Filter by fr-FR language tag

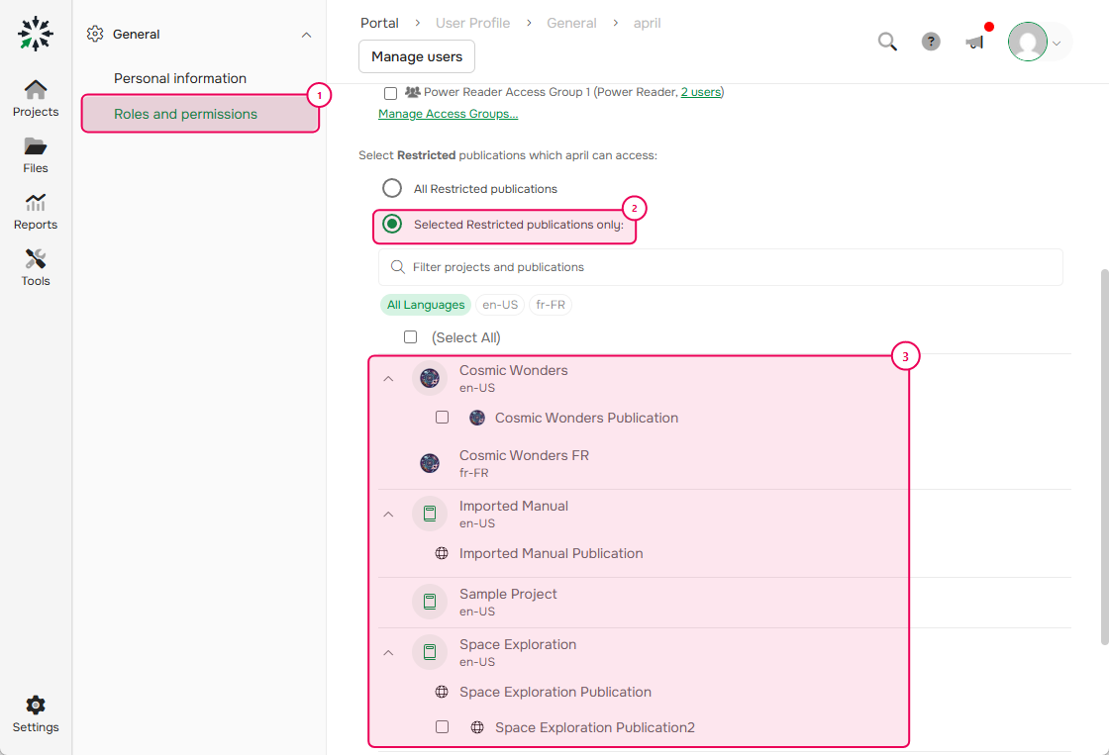(x=551, y=305)
